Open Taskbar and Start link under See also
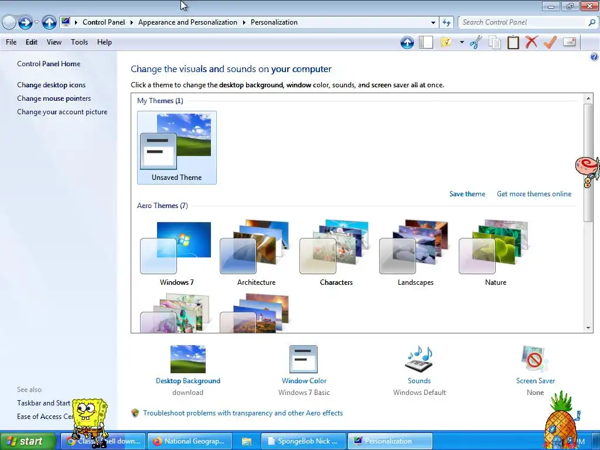Screen dimensions: 600x450 click(x=43, y=403)
